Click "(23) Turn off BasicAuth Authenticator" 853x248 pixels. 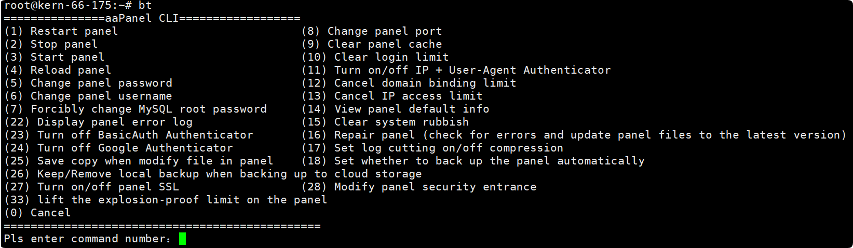pyautogui.click(x=129, y=135)
